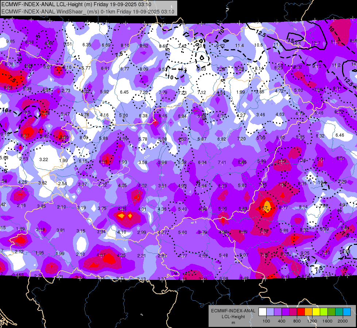Viewport: 357px width, 328px height.
Task: Click the wind shear value 7.08
Action: click(264, 231)
